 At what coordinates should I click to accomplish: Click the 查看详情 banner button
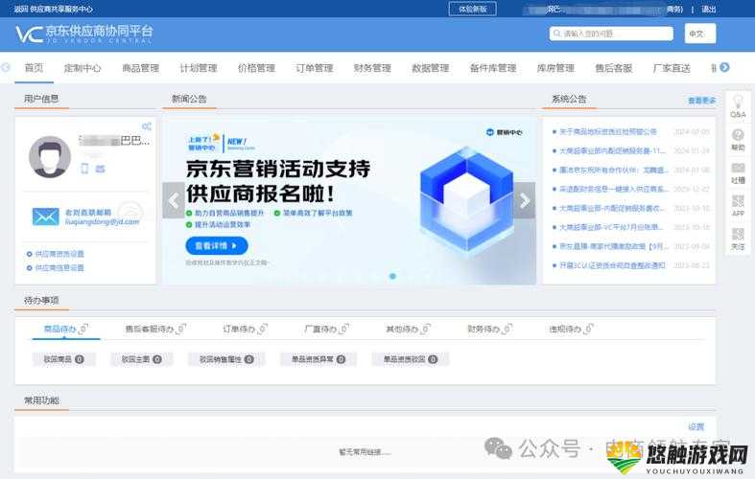pyautogui.click(x=216, y=246)
